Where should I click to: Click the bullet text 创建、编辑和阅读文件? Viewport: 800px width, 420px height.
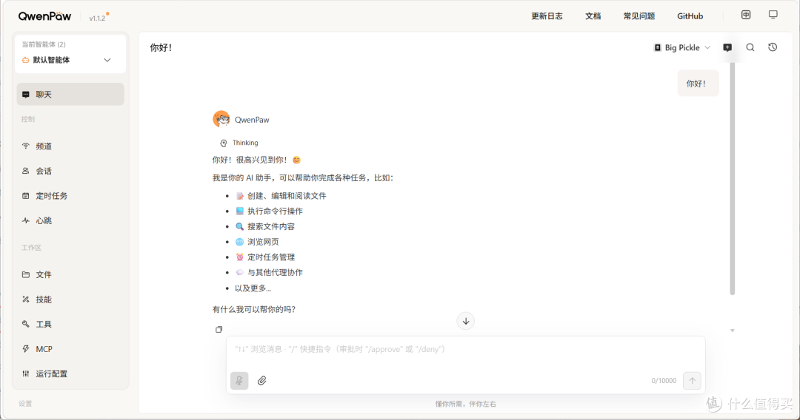point(287,196)
